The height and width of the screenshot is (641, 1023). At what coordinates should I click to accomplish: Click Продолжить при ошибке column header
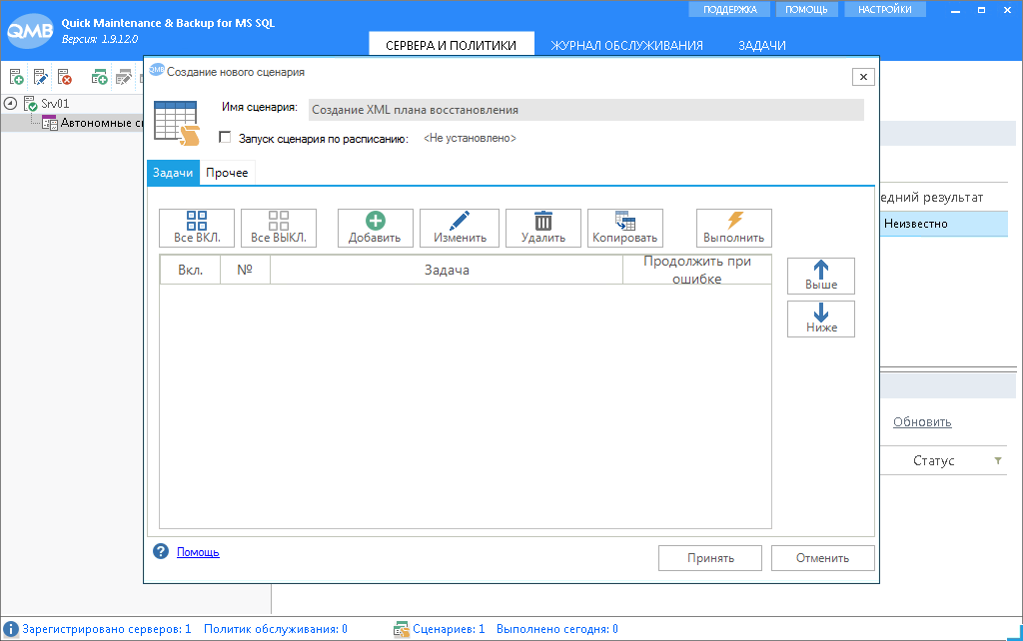[x=696, y=270]
